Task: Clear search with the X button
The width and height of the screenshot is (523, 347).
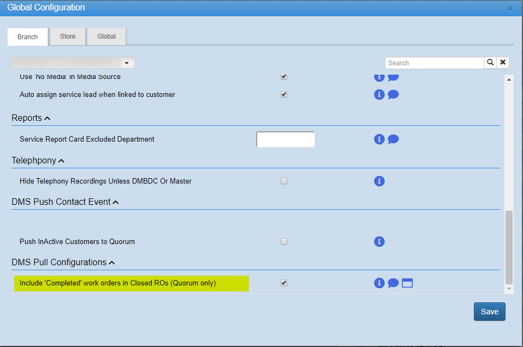Action: (503, 63)
